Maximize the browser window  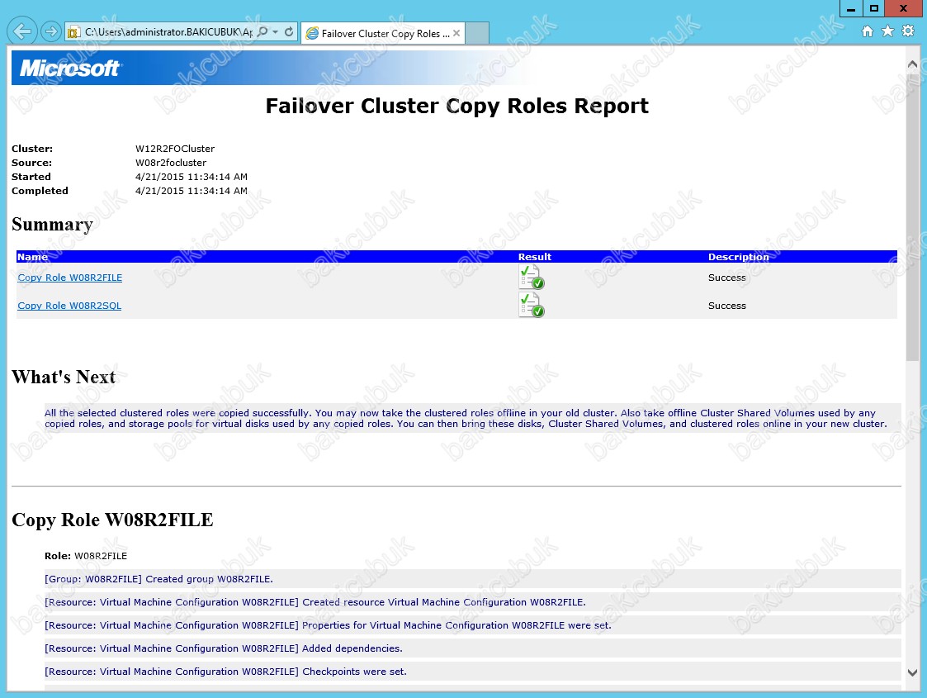click(874, 8)
